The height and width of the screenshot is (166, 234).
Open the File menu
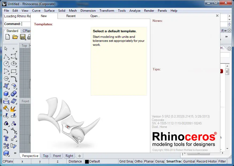tap(6, 11)
